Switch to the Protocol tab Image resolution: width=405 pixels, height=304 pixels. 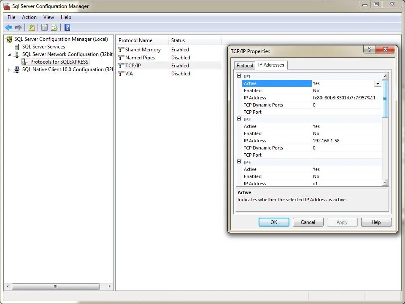point(245,66)
